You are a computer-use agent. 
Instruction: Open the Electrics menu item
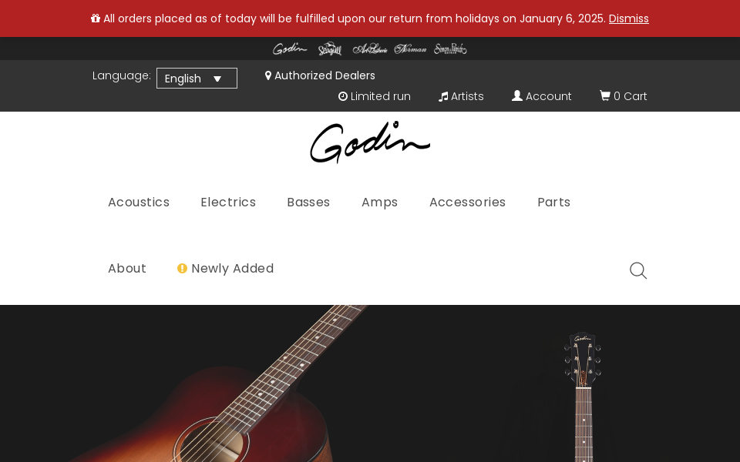click(228, 202)
